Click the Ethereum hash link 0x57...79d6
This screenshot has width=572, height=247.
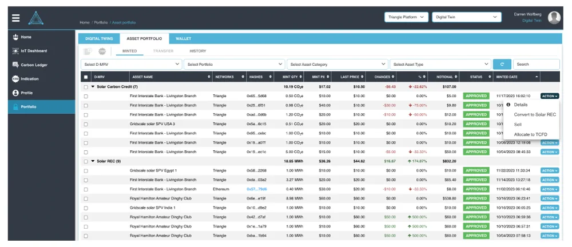tap(256, 189)
